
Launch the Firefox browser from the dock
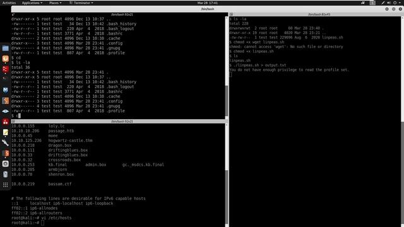point(6,59)
